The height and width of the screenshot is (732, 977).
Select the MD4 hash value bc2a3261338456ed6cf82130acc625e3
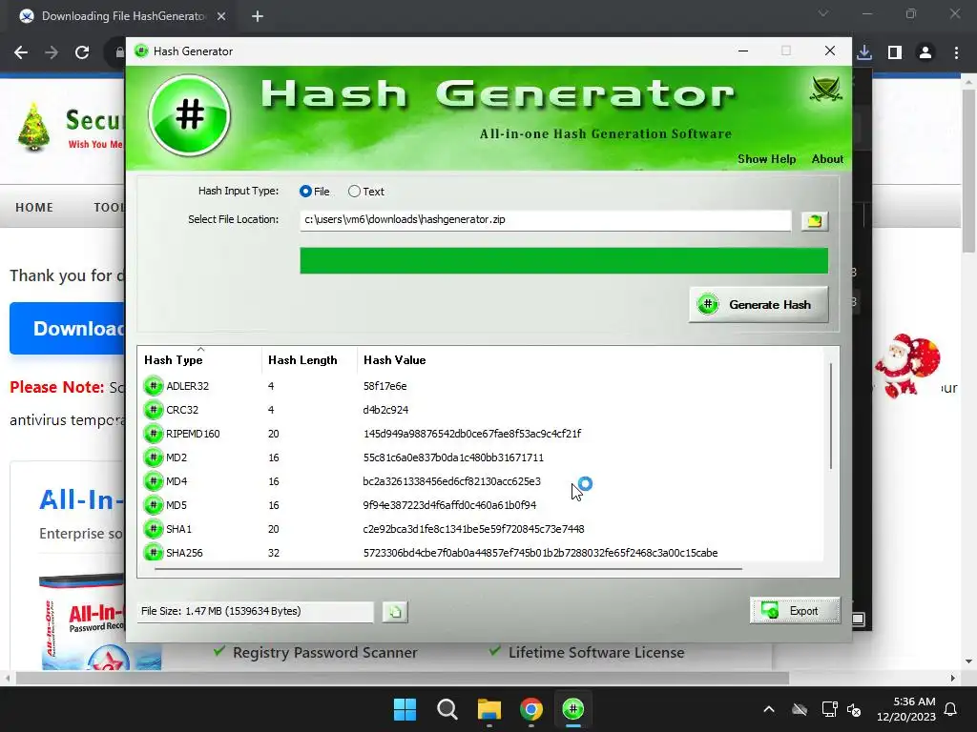tap(451, 481)
